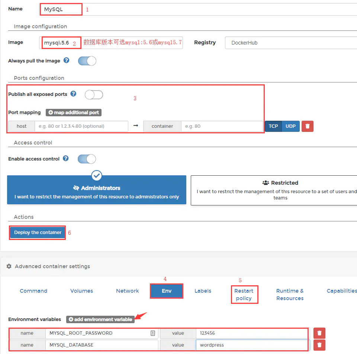Enable Publish all exposed ports switch
Screen dimensions: 357x354
click(94, 95)
